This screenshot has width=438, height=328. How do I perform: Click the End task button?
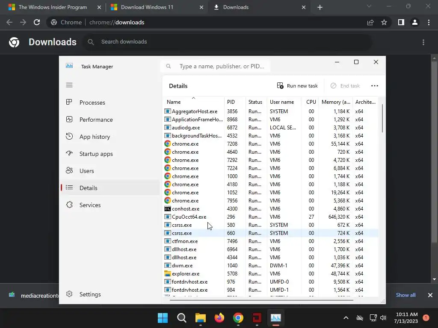pos(345,86)
